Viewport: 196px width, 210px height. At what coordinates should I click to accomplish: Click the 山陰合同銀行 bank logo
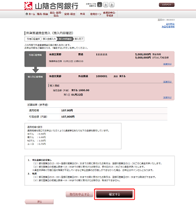pyautogui.click(x=51, y=6)
